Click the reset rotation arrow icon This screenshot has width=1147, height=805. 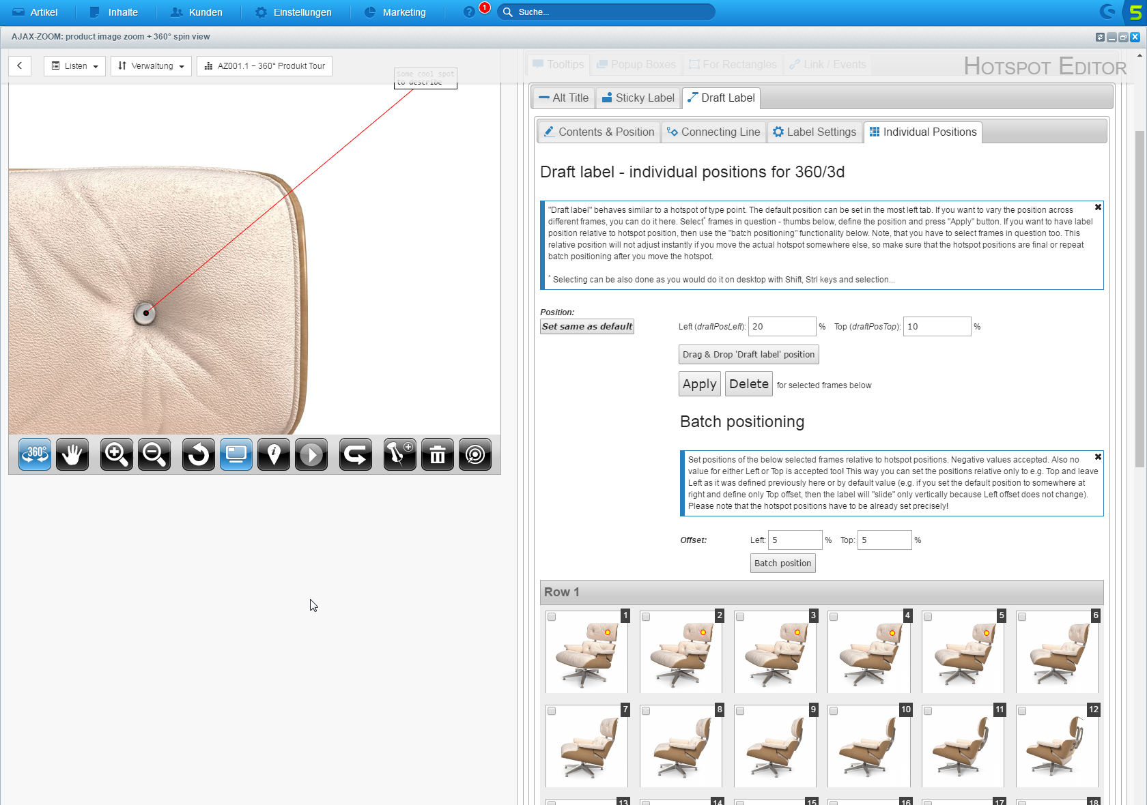[x=199, y=454]
